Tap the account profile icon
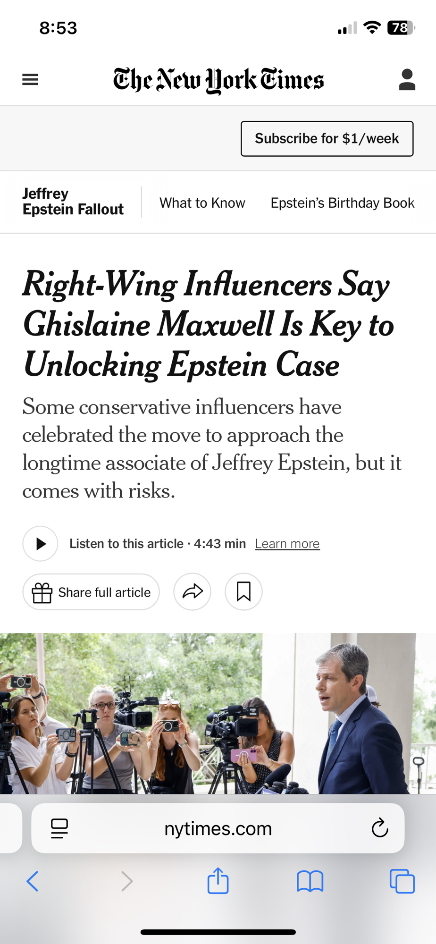Screen dimensions: 436x944 pyautogui.click(x=407, y=79)
